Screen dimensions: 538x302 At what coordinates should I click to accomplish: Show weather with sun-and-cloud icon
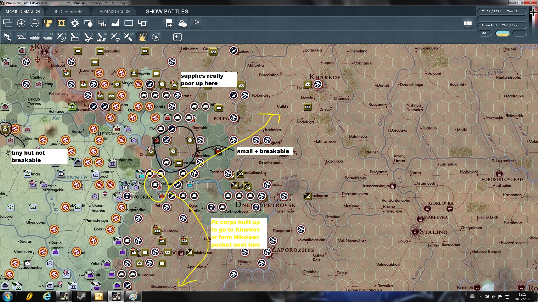pyautogui.click(x=182, y=23)
